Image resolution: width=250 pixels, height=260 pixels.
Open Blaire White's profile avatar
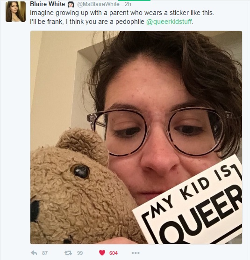(15, 12)
